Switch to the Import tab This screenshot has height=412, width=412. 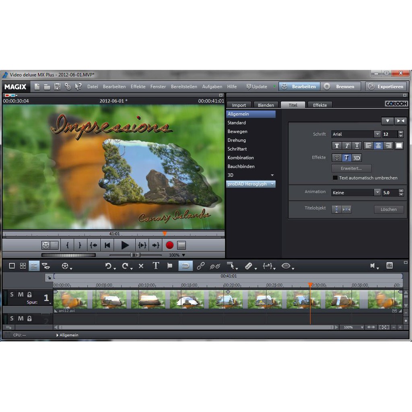tap(239, 105)
